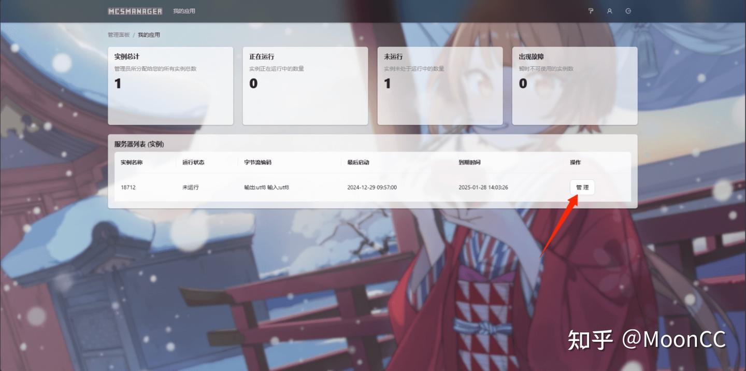Select the instance named 18712 in the list
Viewport: 746px width, 371px height.
(x=127, y=187)
